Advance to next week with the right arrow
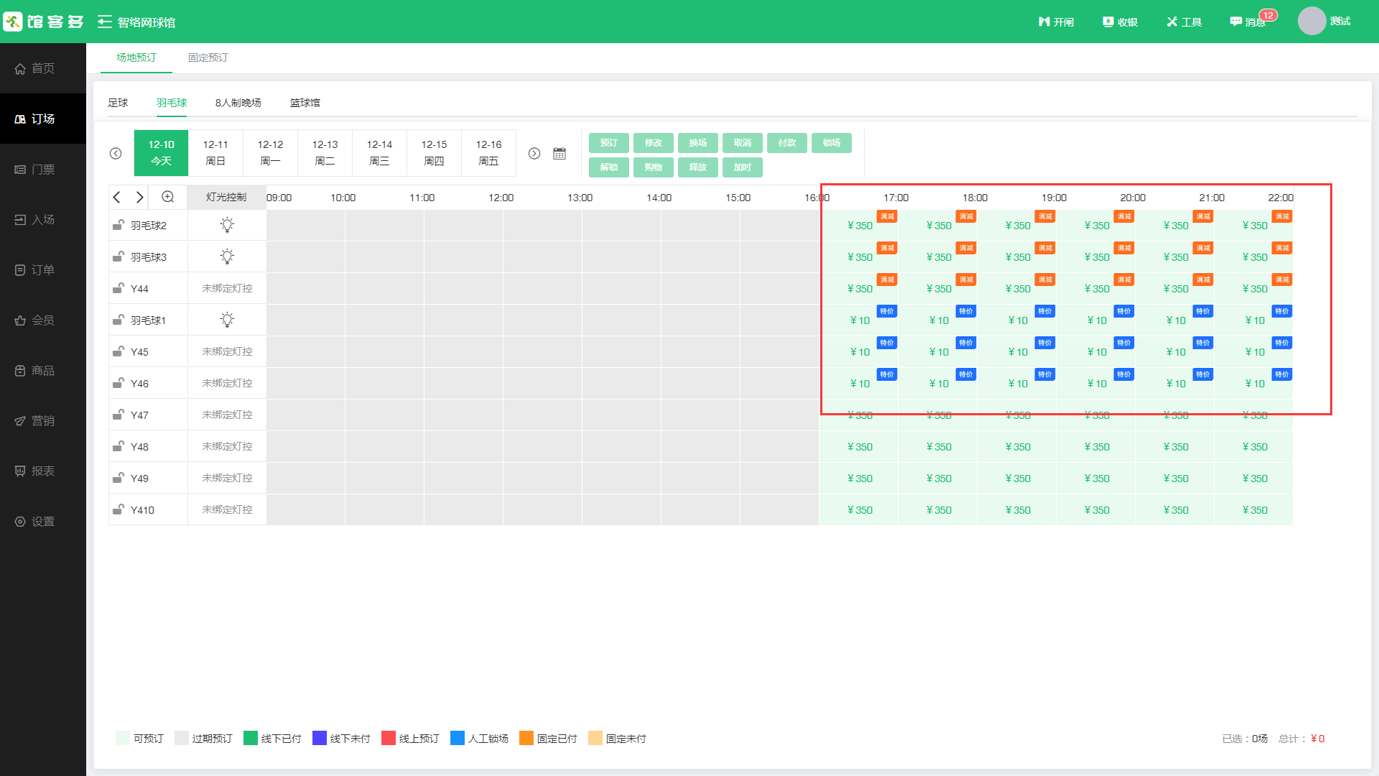Screen dimensions: 1379x776 click(534, 154)
